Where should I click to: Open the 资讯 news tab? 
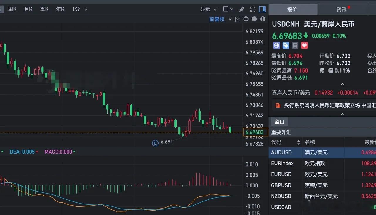[342, 9]
